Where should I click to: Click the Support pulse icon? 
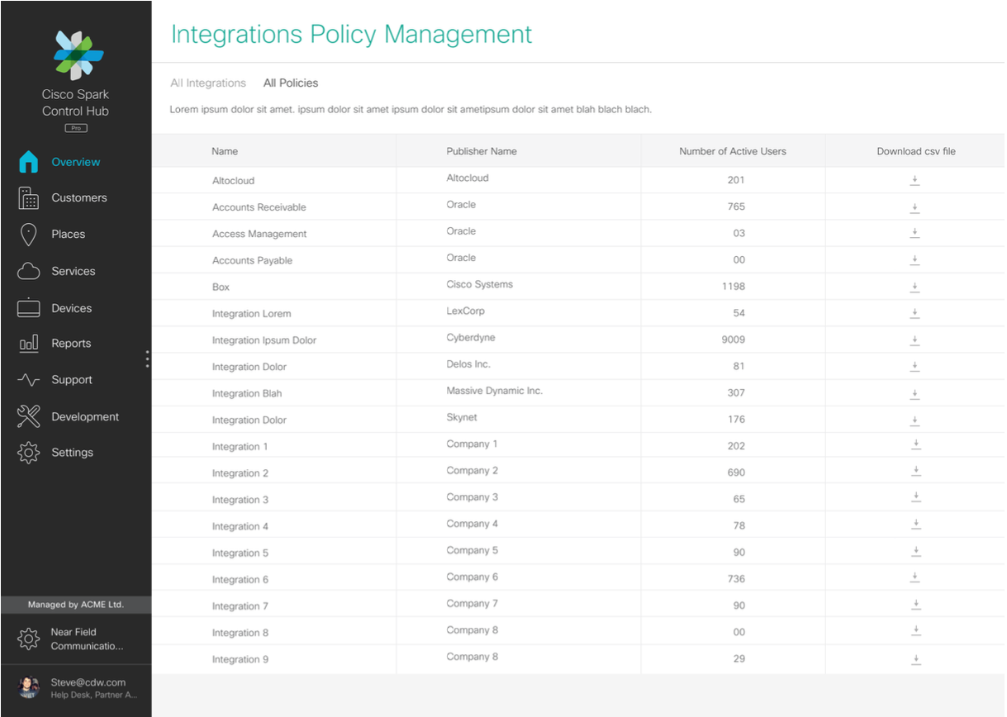[x=28, y=380]
